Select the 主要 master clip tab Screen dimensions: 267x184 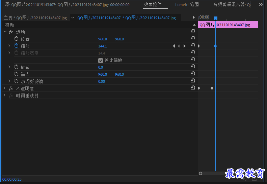coord(35,17)
